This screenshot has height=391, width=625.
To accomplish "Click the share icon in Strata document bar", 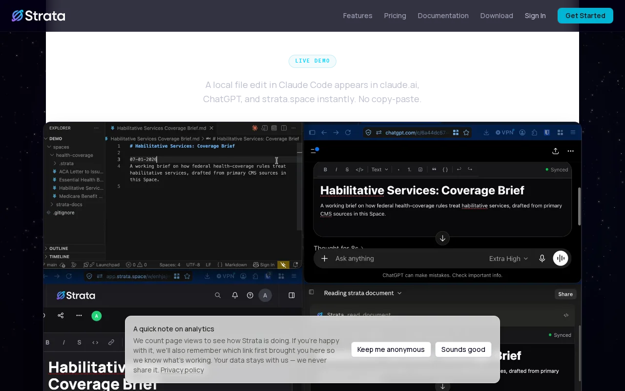I will click(x=61, y=315).
